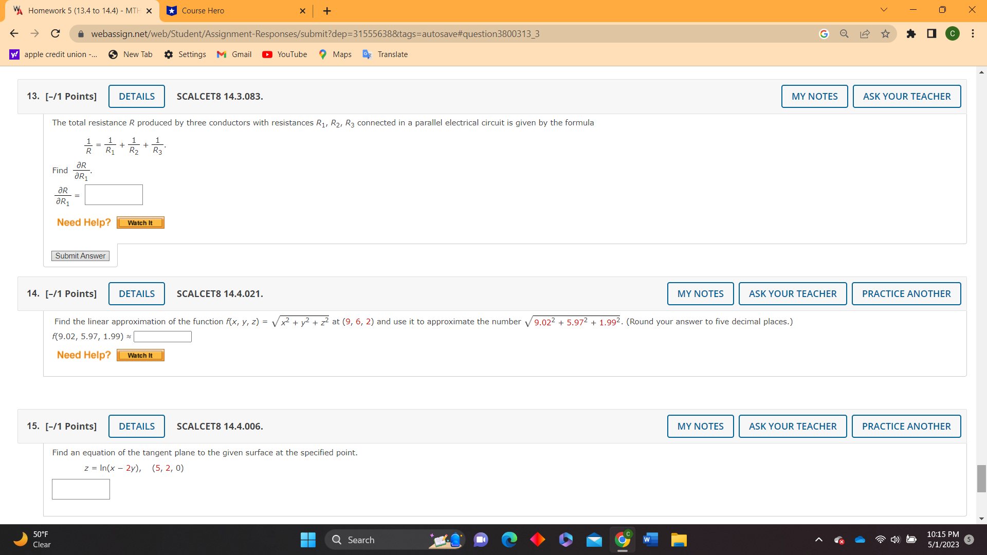Toggle the browser side panel icon
This screenshot has width=987, height=555.
(931, 34)
